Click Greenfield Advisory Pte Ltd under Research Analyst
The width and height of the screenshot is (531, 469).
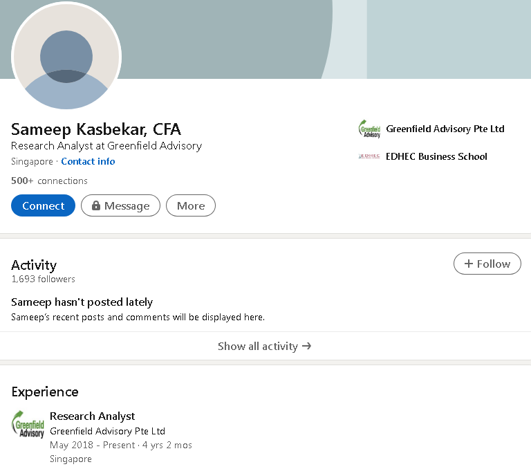tap(107, 431)
